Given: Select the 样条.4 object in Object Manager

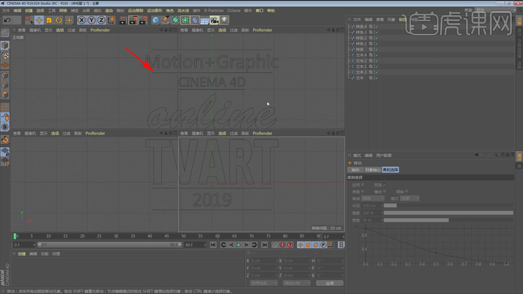Looking at the screenshot, I should pos(361,26).
